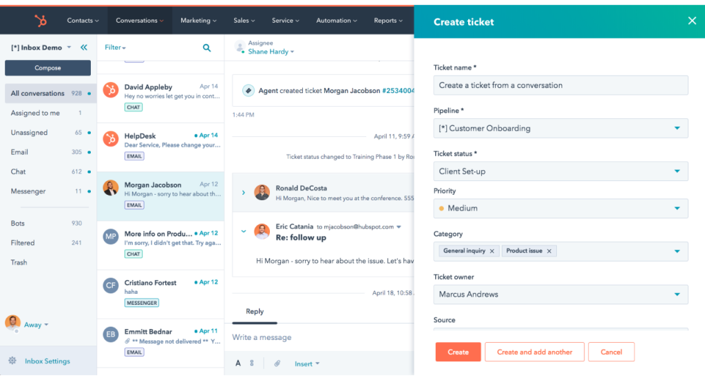Select the Reply tab

click(255, 312)
